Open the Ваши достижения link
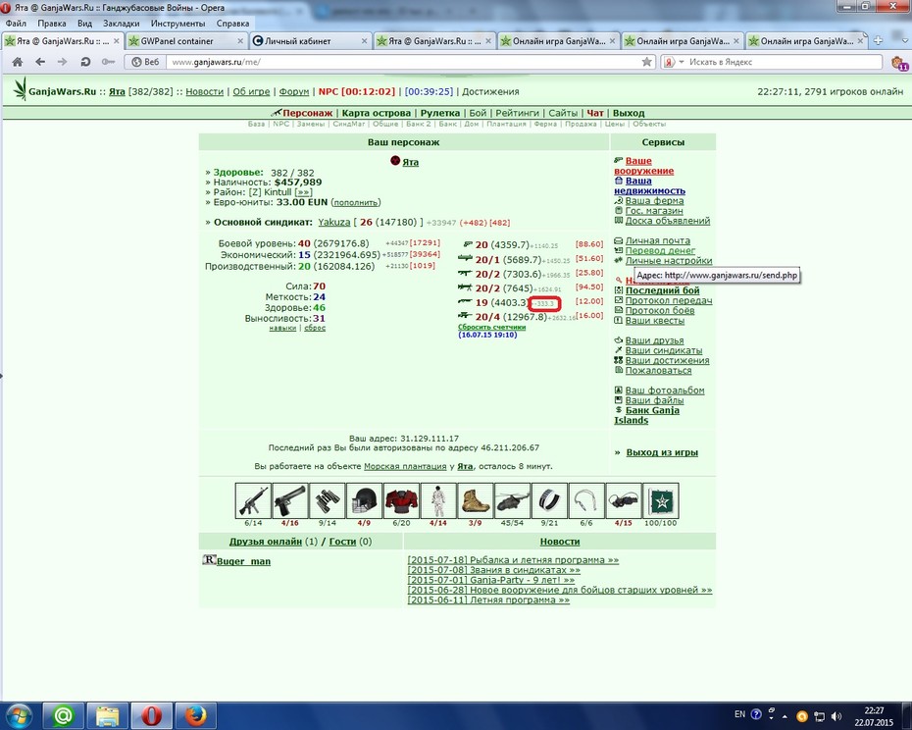The width and height of the screenshot is (912, 730). click(667, 360)
